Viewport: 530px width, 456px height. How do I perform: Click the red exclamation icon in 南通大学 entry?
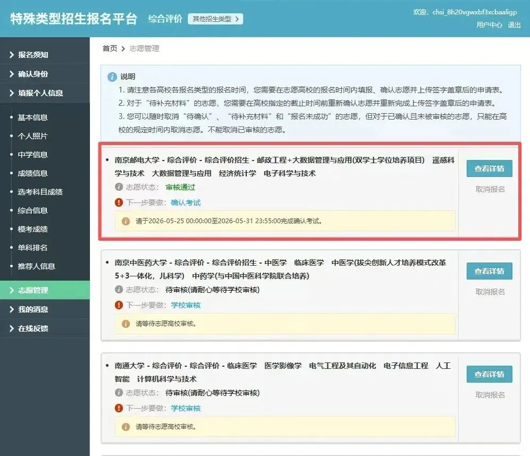[x=119, y=408]
